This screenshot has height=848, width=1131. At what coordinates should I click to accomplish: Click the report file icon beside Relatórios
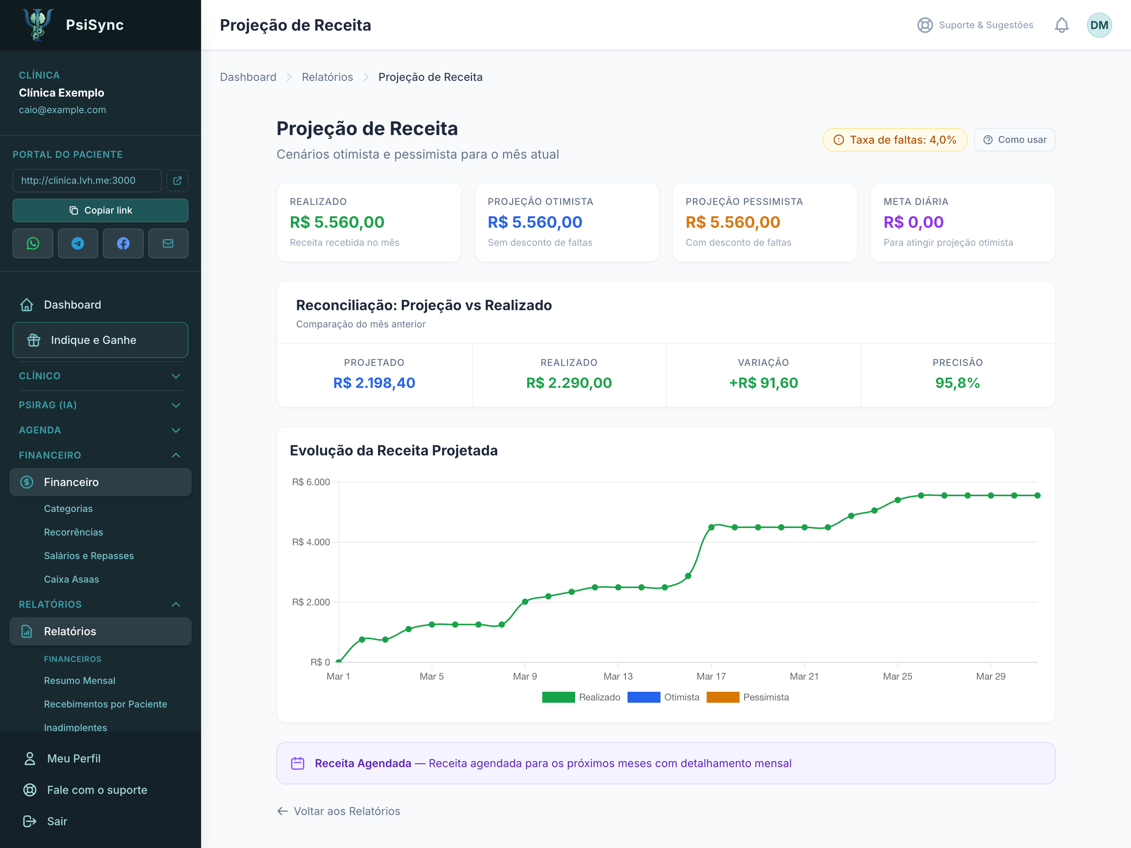click(27, 631)
